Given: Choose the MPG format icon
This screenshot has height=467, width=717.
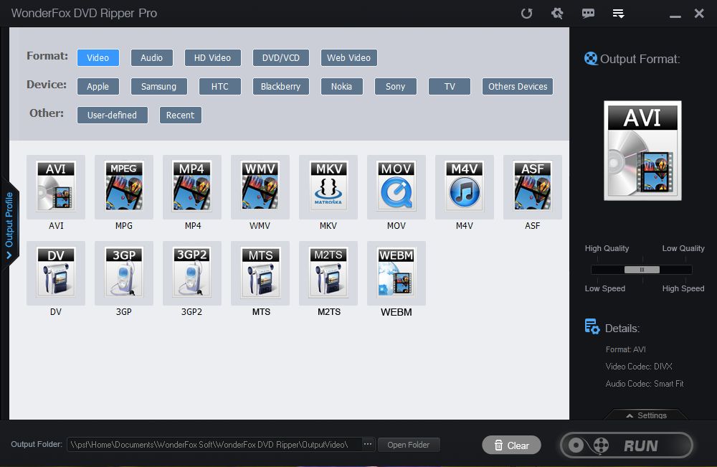Looking at the screenshot, I should 124,187.
